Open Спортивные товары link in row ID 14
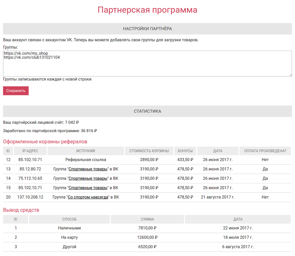 (88, 178)
